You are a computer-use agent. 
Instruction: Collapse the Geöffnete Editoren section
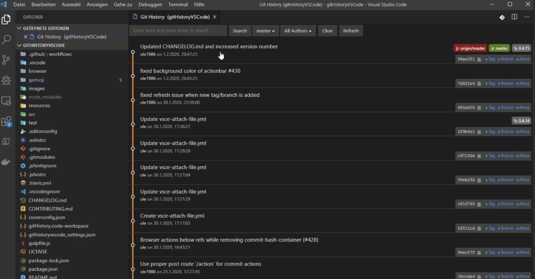20,28
